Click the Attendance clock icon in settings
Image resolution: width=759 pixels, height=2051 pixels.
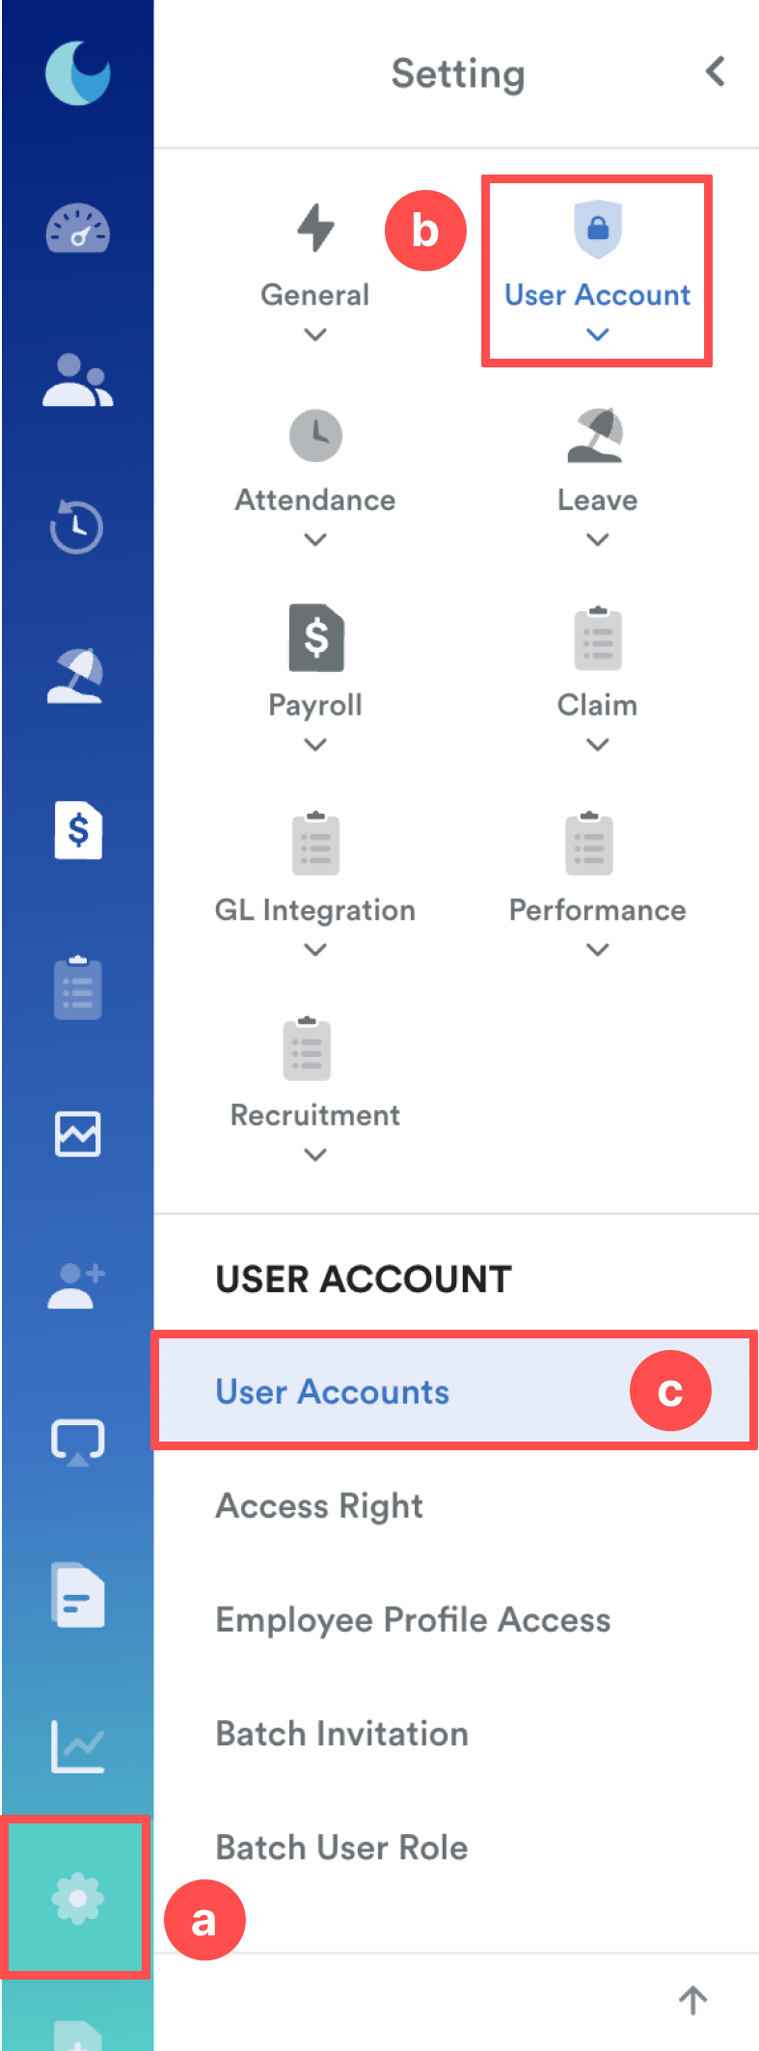coord(315,435)
